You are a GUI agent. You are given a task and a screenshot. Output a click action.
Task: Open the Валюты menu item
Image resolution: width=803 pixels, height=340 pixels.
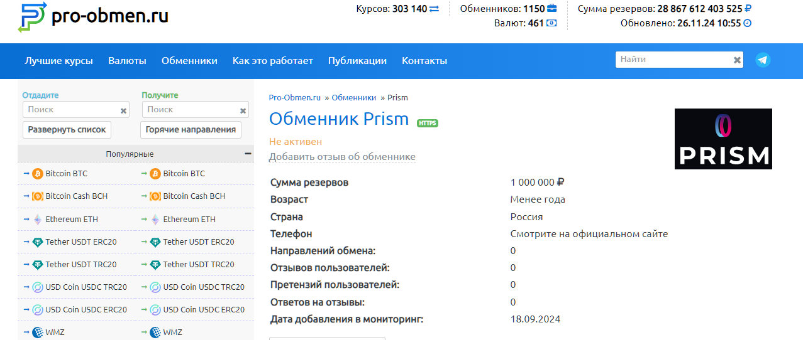pyautogui.click(x=127, y=61)
